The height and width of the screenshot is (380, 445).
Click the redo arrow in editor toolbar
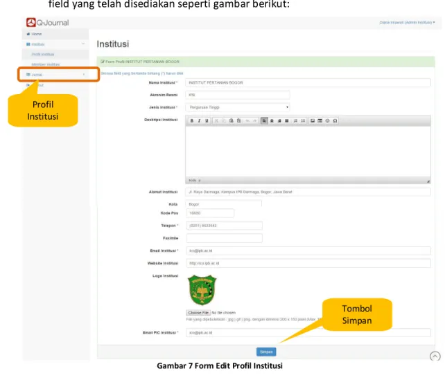(255, 120)
